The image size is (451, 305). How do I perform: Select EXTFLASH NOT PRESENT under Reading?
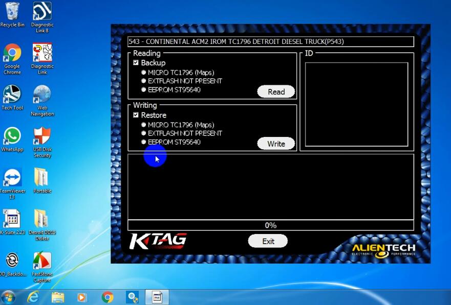[143, 81]
